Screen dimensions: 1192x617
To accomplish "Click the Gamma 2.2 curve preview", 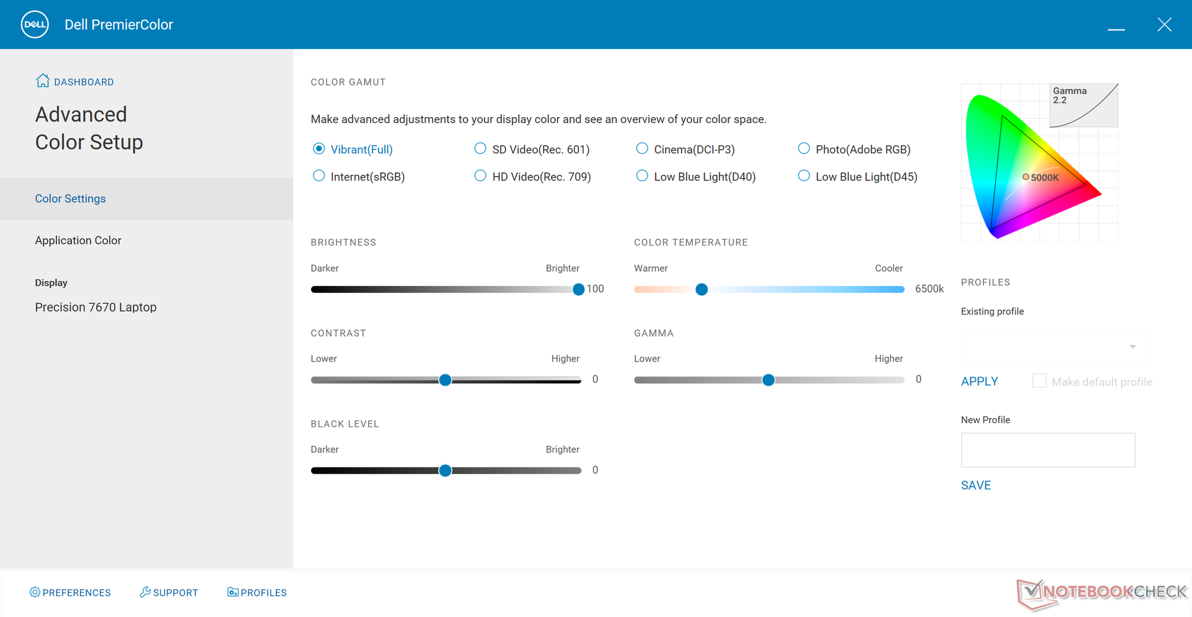I will point(1084,105).
